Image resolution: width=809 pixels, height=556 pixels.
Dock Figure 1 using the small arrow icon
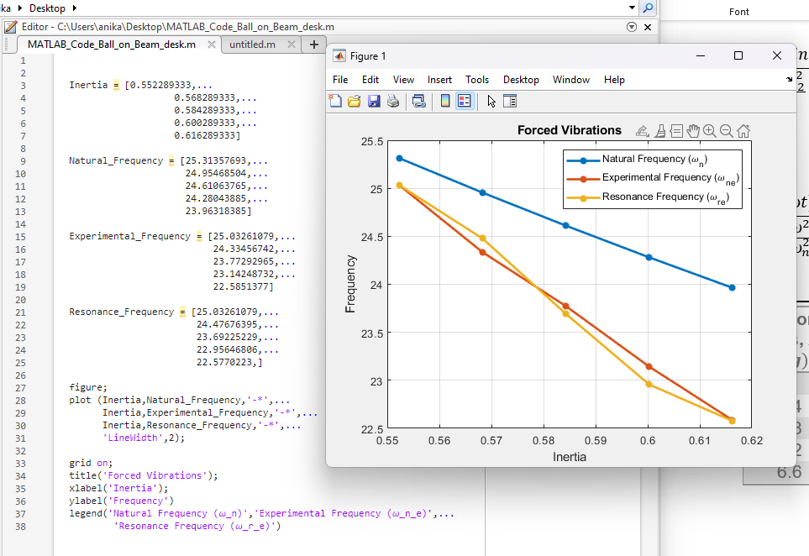[x=790, y=80]
